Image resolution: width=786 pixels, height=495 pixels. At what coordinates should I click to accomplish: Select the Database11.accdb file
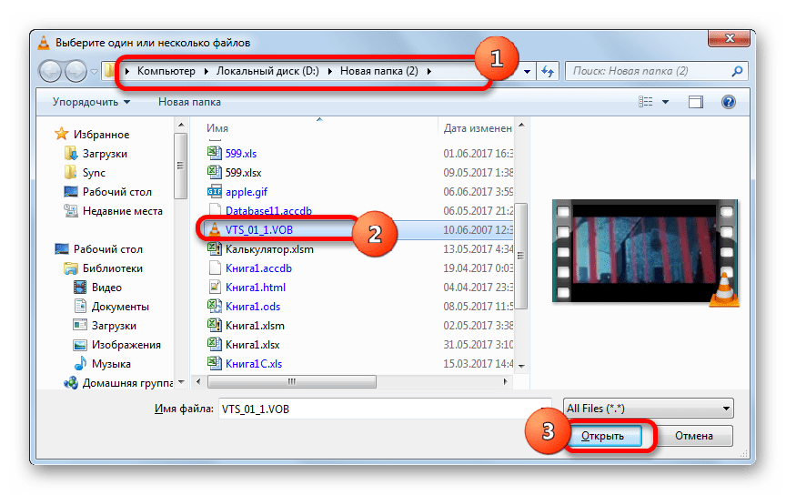pos(268,210)
